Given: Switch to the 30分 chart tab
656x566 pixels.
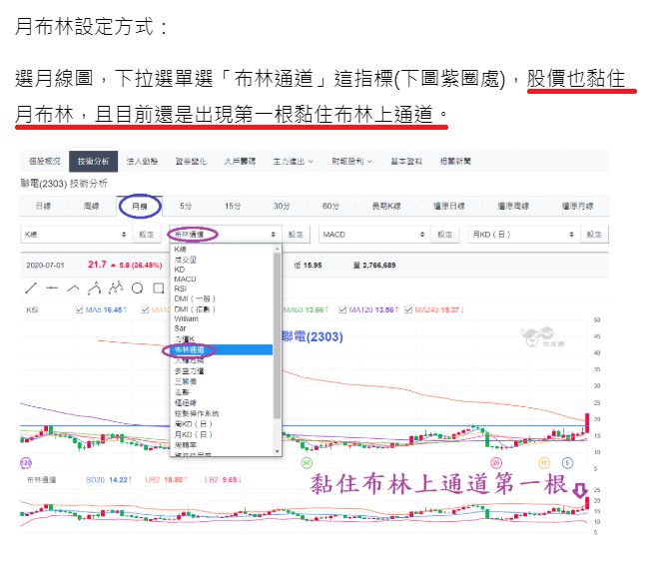Looking at the screenshot, I should [x=282, y=206].
